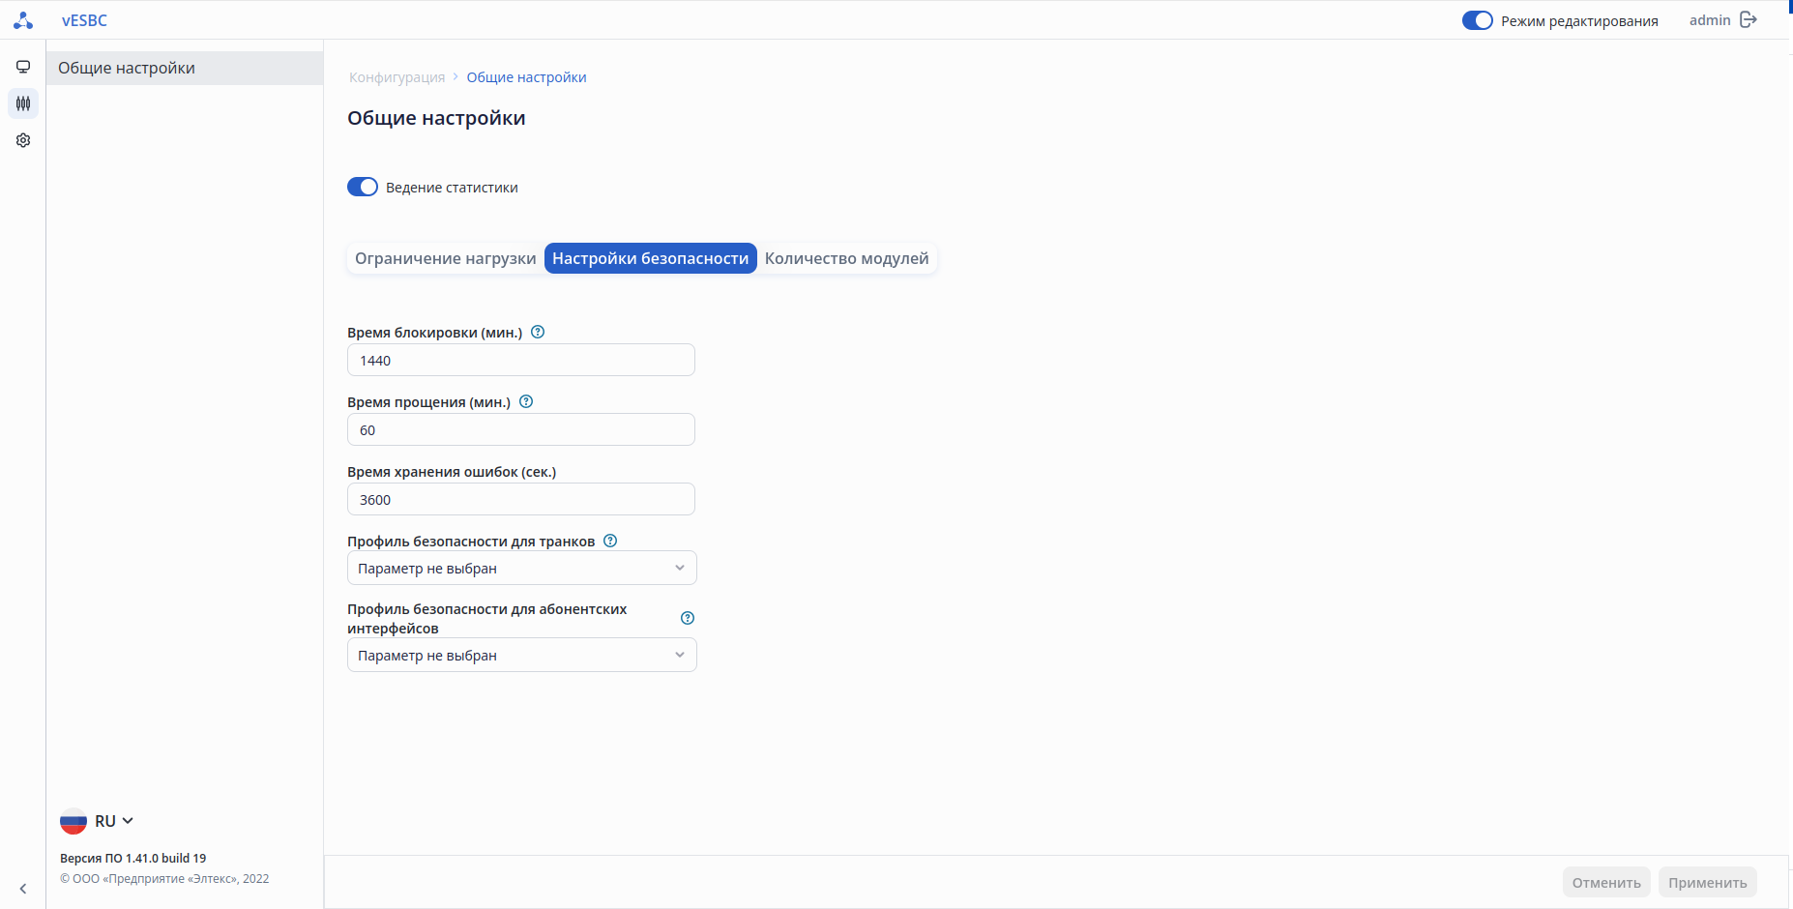Open the configuration sliders sidebar icon
Image resolution: width=1793 pixels, height=909 pixels.
click(x=23, y=103)
